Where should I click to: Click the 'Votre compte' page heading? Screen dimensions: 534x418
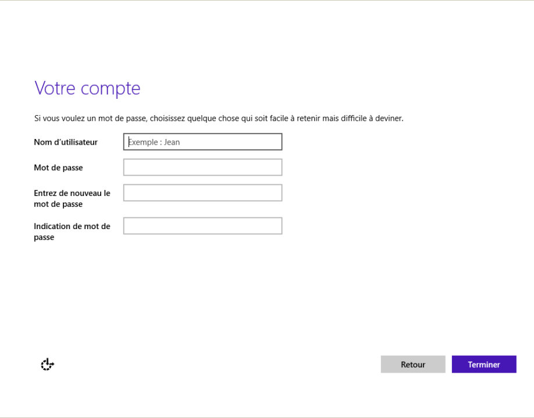click(x=87, y=88)
